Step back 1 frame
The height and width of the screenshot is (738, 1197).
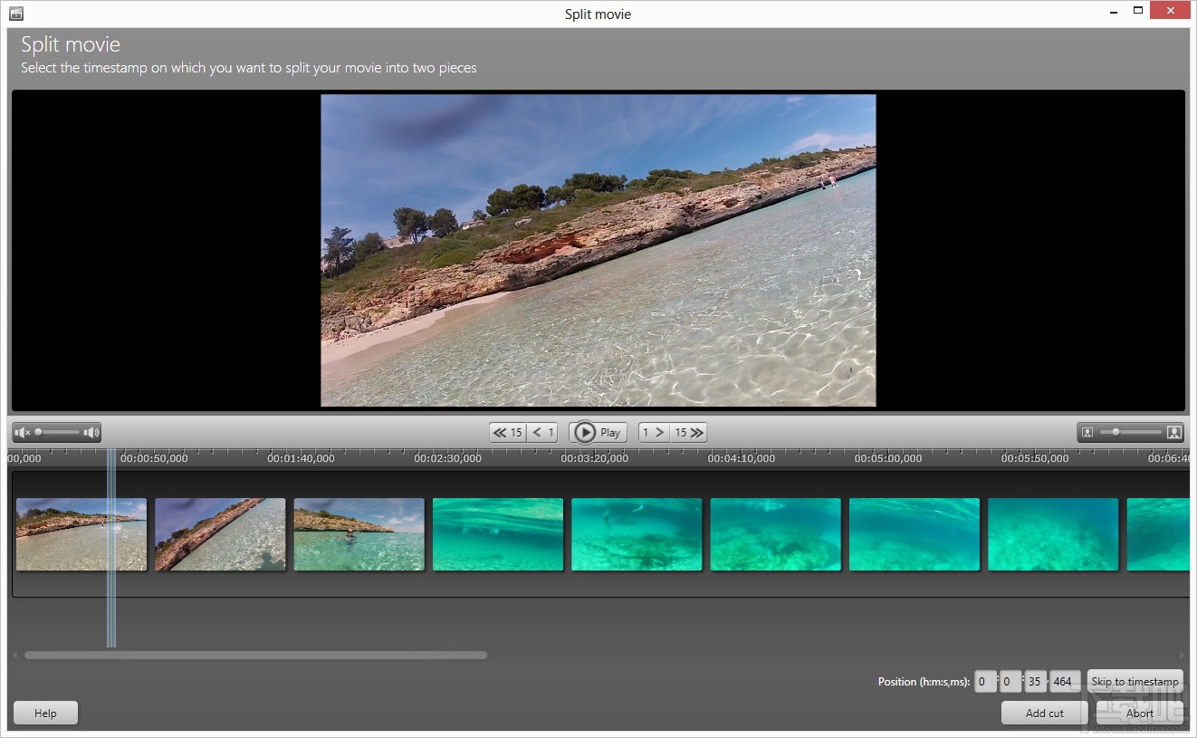[542, 433]
